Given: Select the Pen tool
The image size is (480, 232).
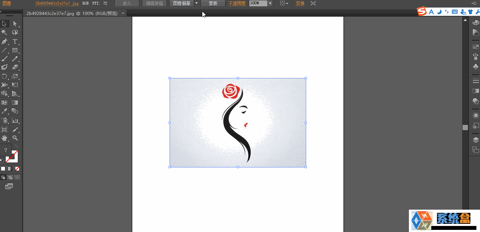Looking at the screenshot, I should [x=5, y=42].
